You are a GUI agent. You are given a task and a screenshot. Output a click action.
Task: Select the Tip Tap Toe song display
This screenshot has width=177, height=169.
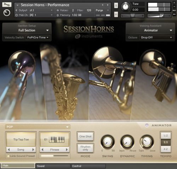[21, 140]
